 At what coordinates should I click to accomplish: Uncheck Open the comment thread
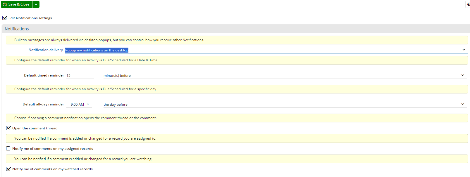click(8, 128)
